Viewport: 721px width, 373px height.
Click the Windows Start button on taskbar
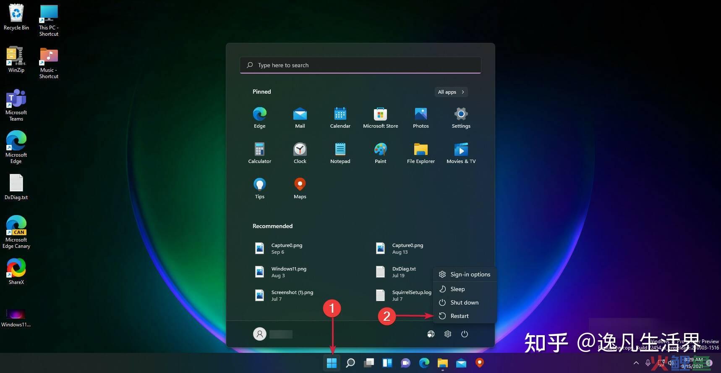(x=332, y=362)
